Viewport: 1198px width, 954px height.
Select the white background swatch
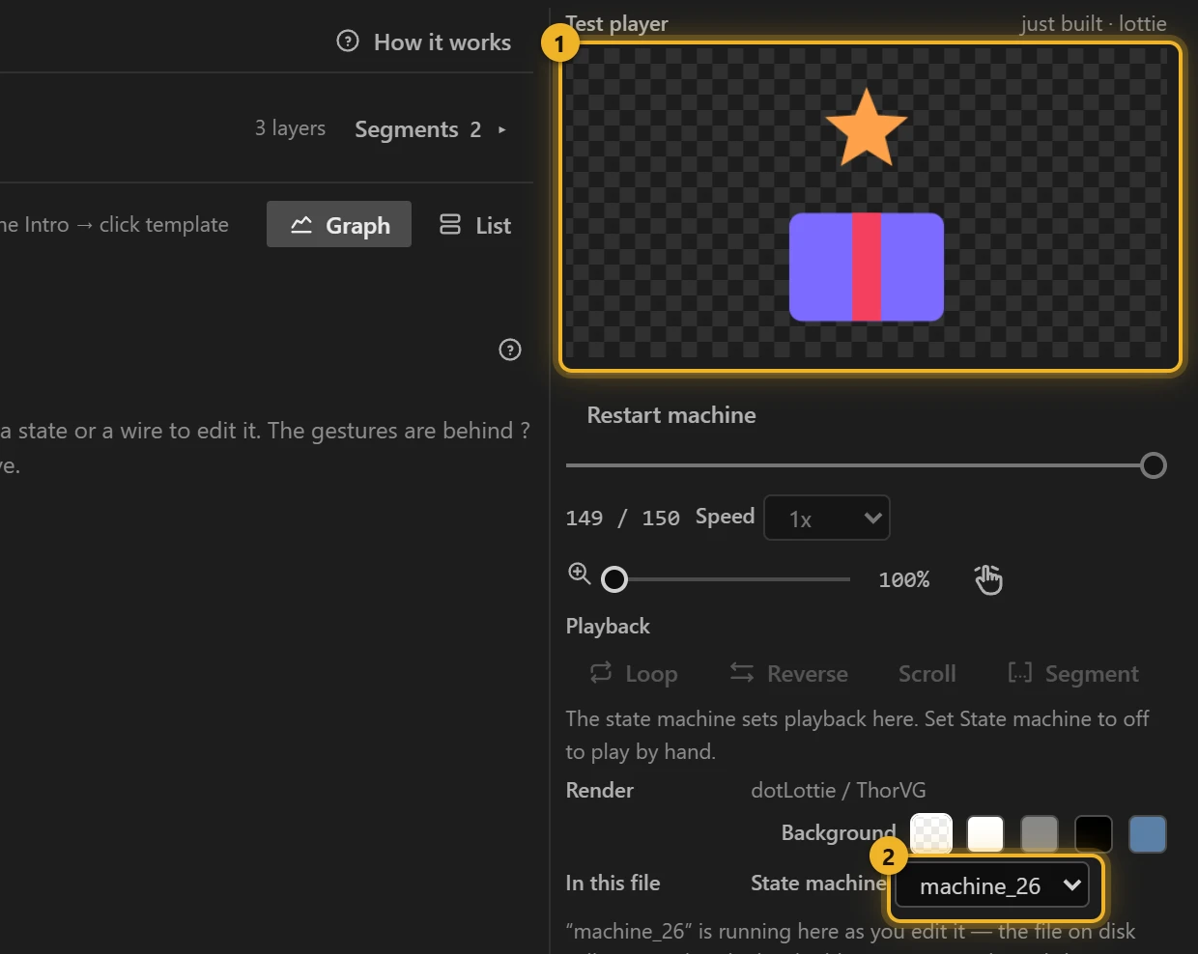985,834
